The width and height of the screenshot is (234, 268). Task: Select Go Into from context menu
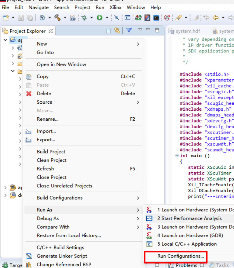(x=84, y=52)
